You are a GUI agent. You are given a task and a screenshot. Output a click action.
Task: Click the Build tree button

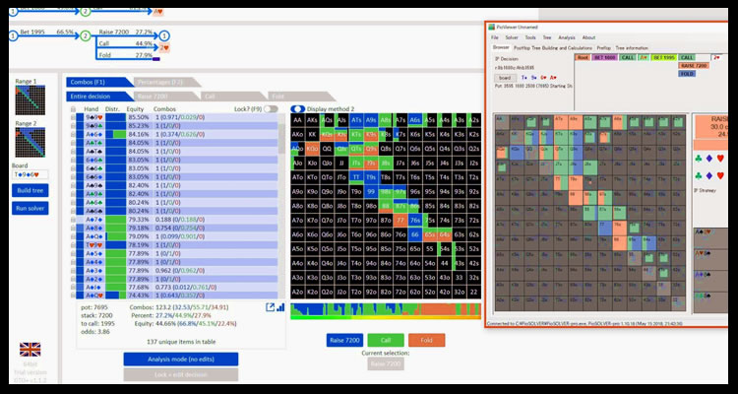[31, 190]
